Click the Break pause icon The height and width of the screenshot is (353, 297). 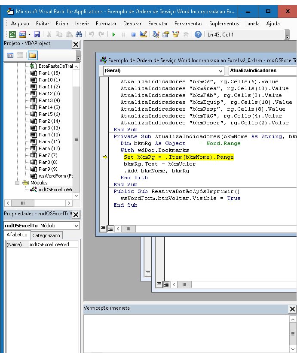[x=124, y=34]
